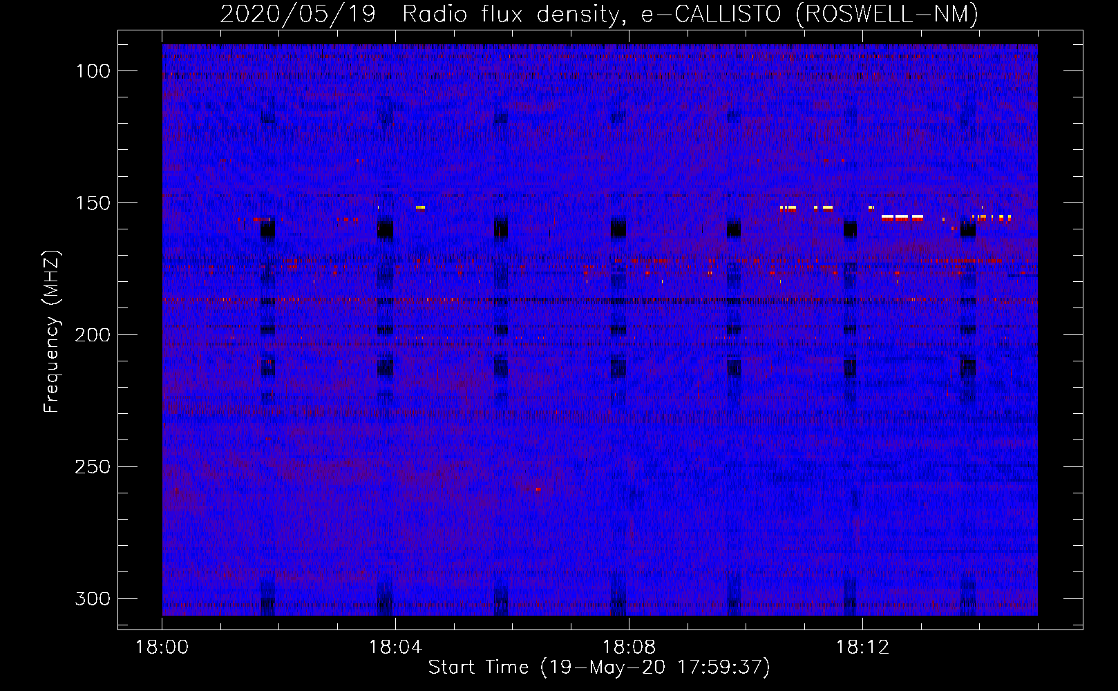Screen dimensions: 1118x691
Task: Click the '150' frequency axis label
Action: (93, 203)
